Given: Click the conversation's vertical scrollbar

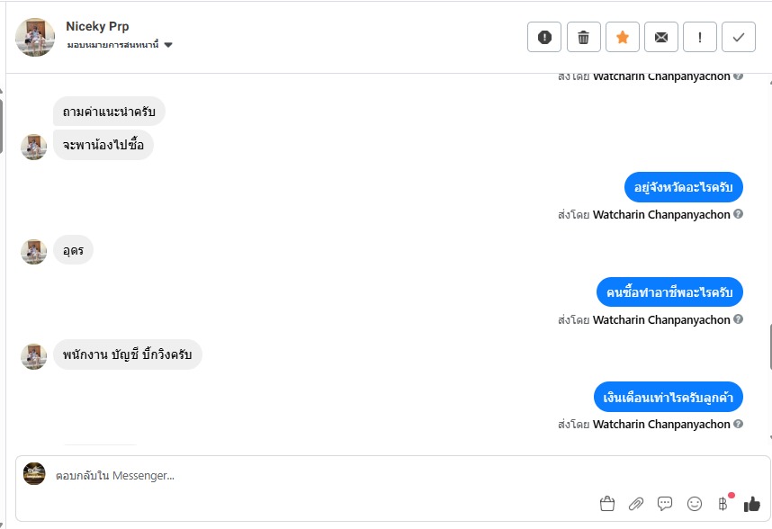Looking at the screenshot, I should pos(768,346).
